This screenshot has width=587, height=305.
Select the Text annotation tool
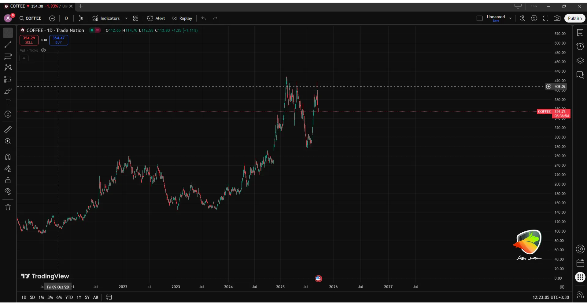click(8, 103)
